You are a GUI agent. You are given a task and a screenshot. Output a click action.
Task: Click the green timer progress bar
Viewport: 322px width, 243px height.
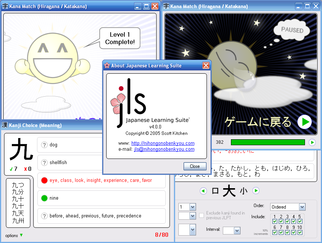[x=268, y=142]
